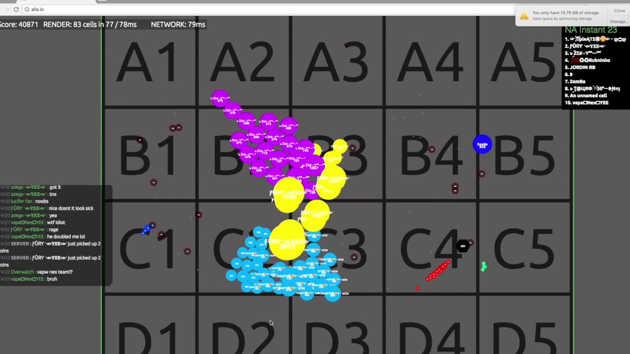Select leaderboard entry ZemBa
This screenshot has width=630, height=354.
pos(575,81)
